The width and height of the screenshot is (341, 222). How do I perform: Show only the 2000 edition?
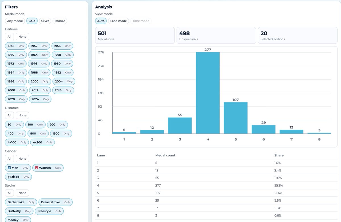pyautogui.click(x=45, y=81)
